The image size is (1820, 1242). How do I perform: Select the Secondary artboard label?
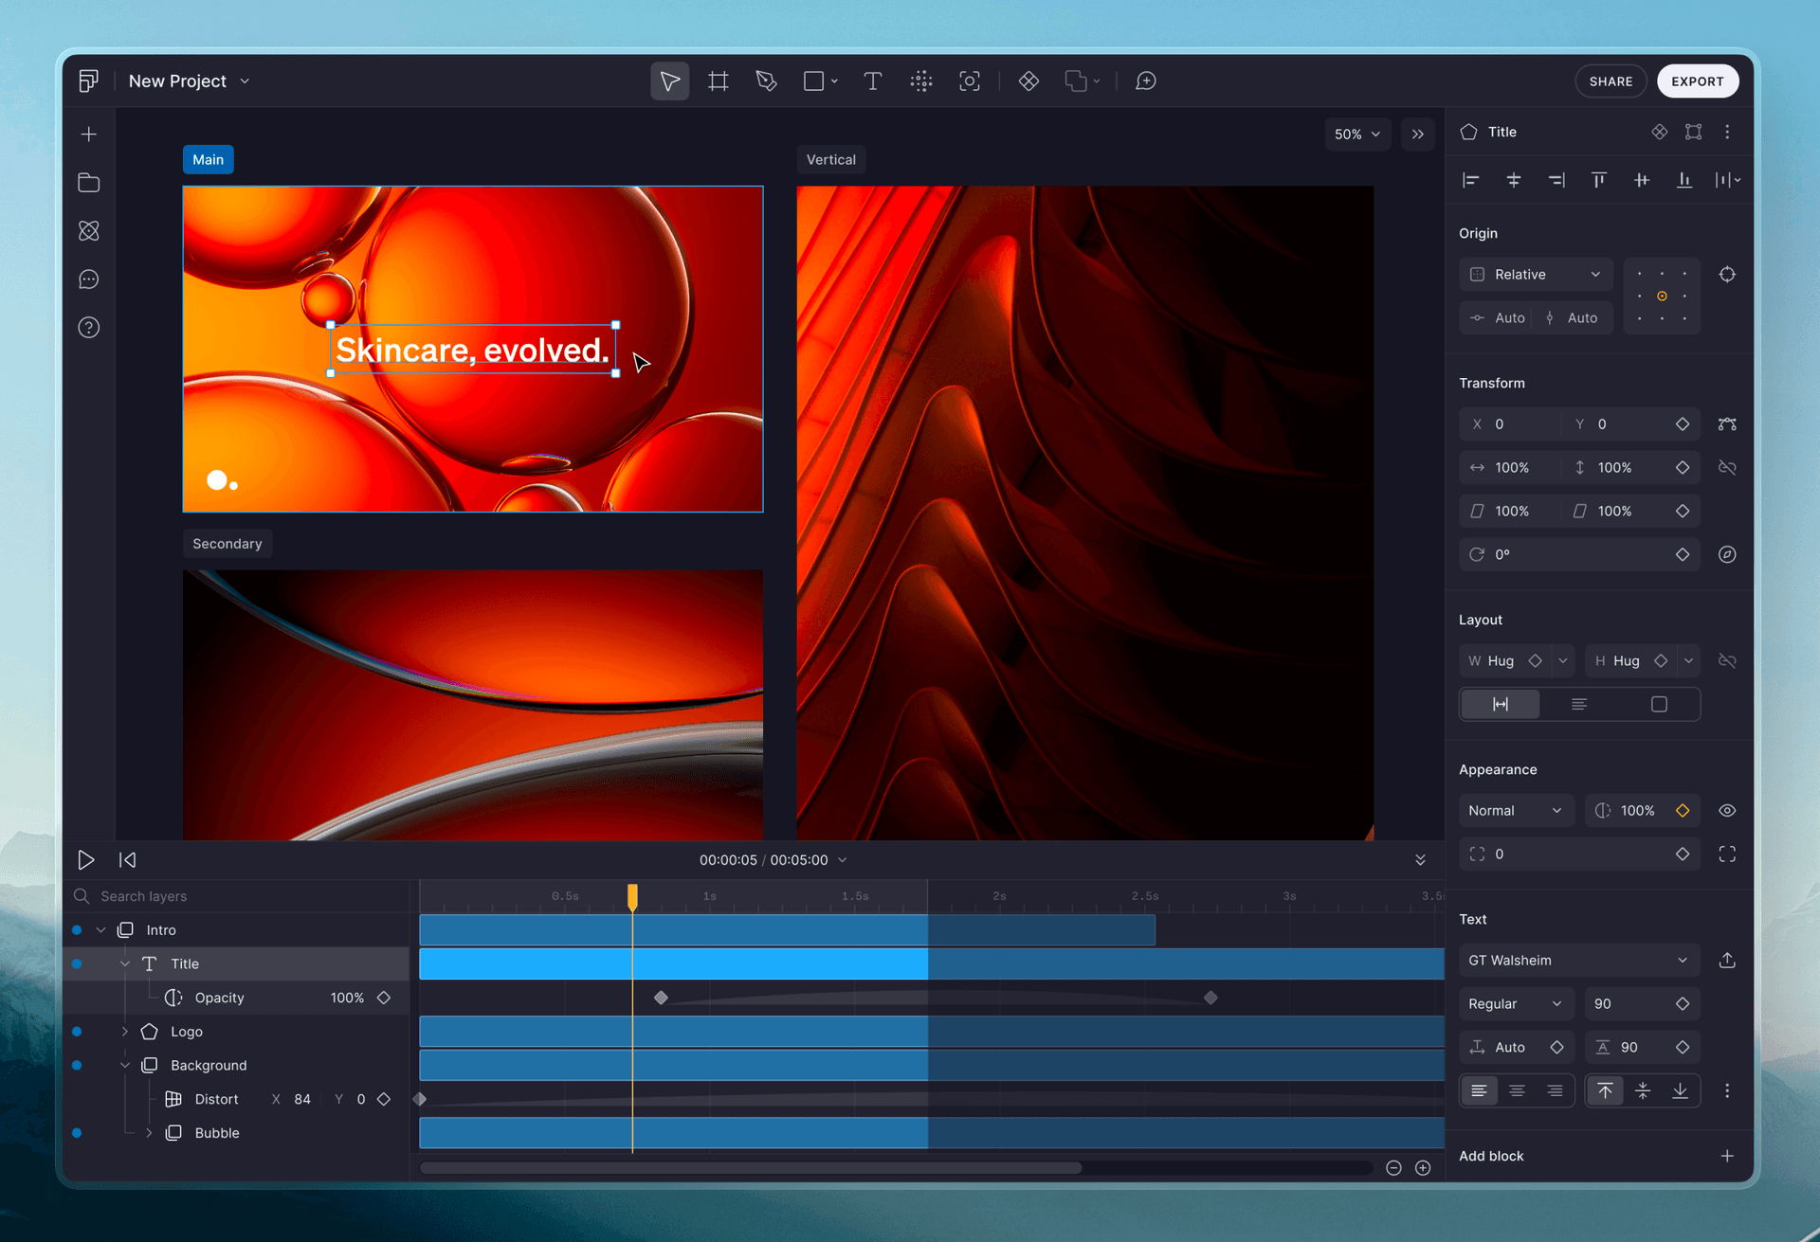(227, 544)
